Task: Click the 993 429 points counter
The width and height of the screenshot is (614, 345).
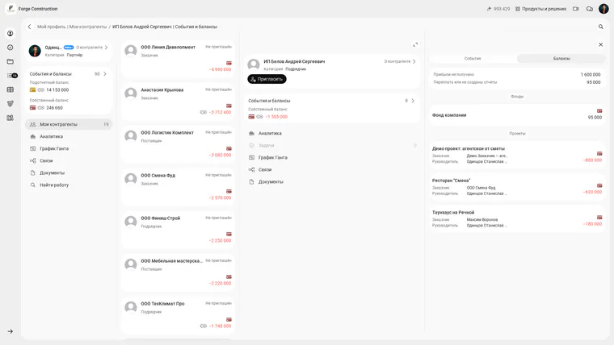Action: click(498, 9)
